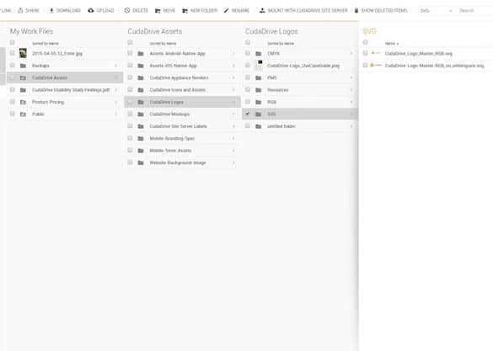Screen dimensions: 493x351
Task: Click the RGB_no_whitespace.svg file icon
Action: (376, 66)
